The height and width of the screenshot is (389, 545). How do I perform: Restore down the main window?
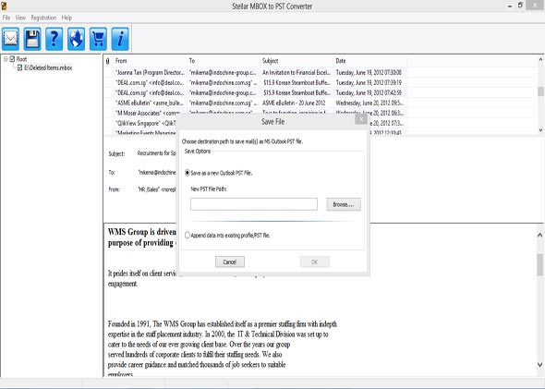(520, 6)
